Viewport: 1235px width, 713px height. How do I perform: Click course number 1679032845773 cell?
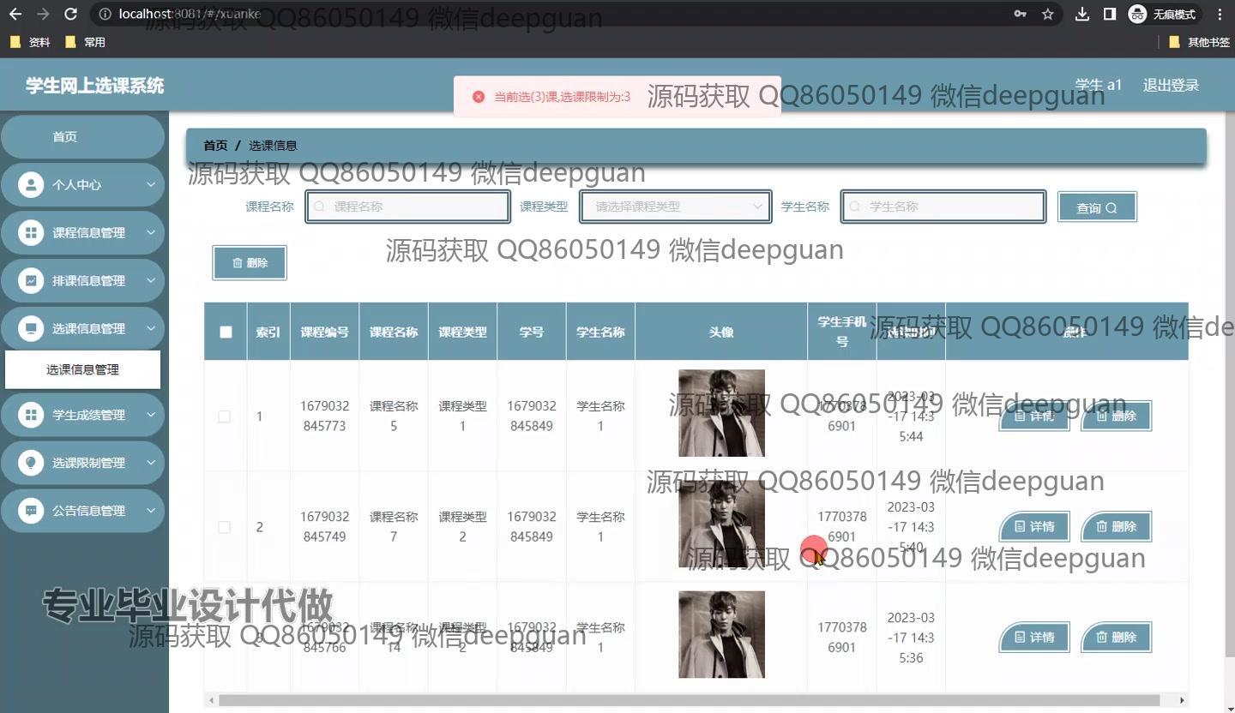(325, 416)
